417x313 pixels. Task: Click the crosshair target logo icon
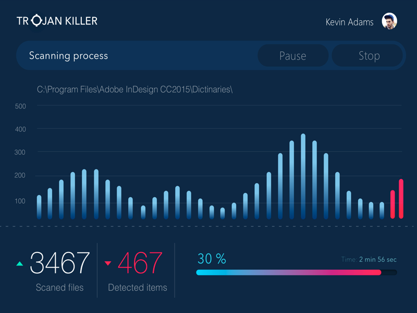pyautogui.click(x=36, y=21)
